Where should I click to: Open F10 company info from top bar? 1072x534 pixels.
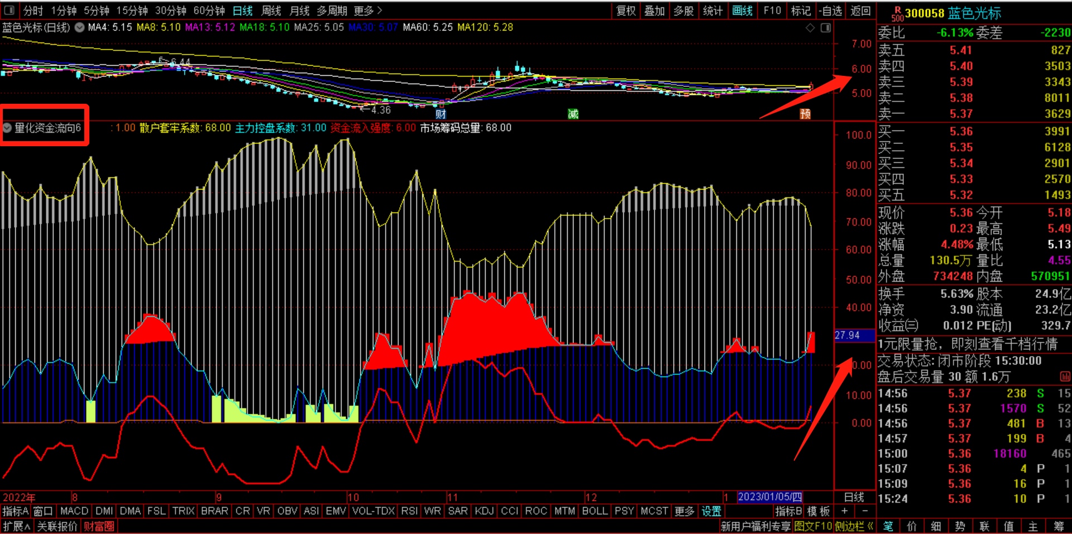772,11
